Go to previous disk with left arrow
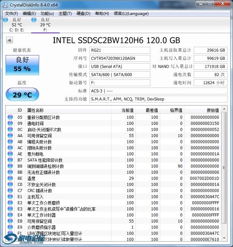Image resolution: width=233 pixels, height=247 pixels. click(9, 40)
